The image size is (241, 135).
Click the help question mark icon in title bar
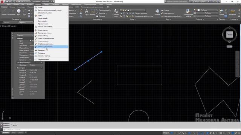point(217,1)
